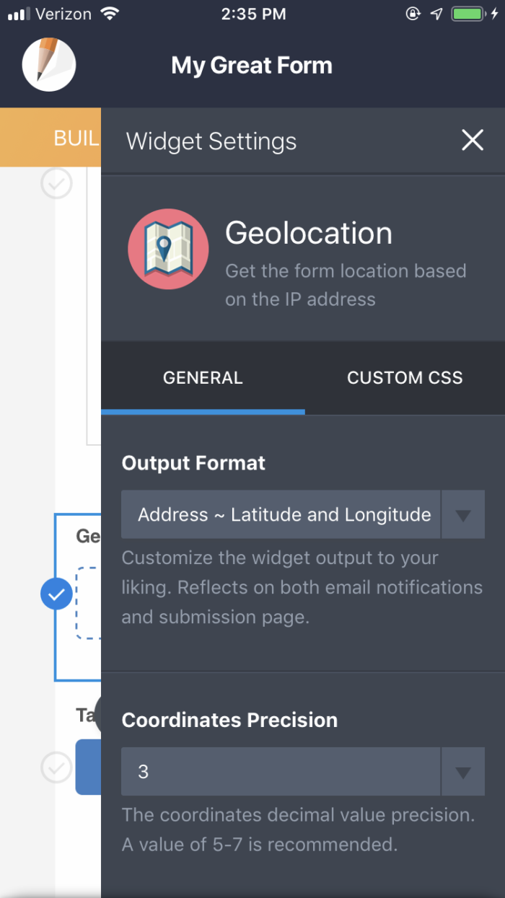Tap the orientation lock icon
Viewport: 505px width, 898px height.
tap(412, 13)
